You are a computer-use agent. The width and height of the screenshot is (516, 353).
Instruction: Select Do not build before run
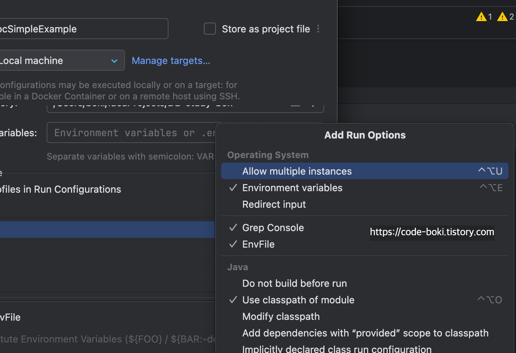point(294,283)
